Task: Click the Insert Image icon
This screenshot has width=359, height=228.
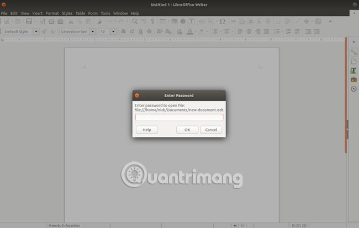Action: click(x=175, y=22)
